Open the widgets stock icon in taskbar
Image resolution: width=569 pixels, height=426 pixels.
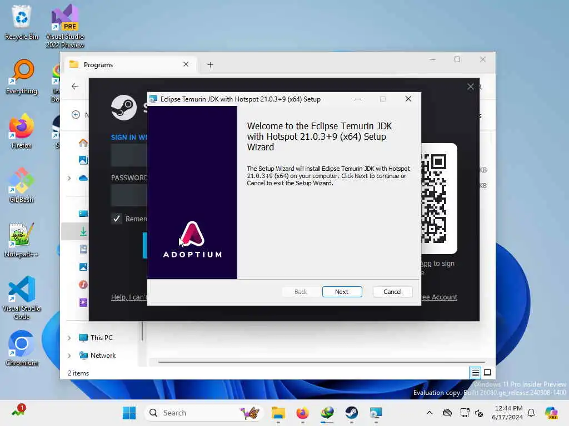point(18,411)
